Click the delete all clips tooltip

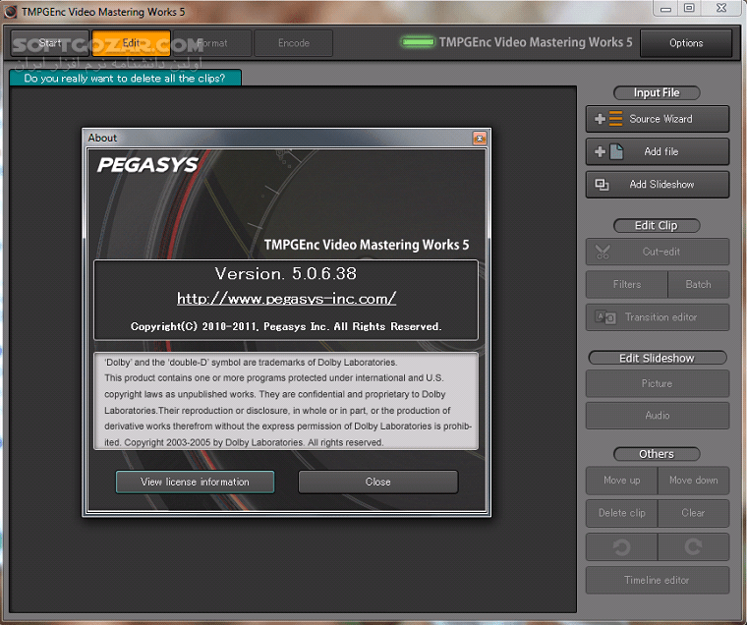coord(125,79)
